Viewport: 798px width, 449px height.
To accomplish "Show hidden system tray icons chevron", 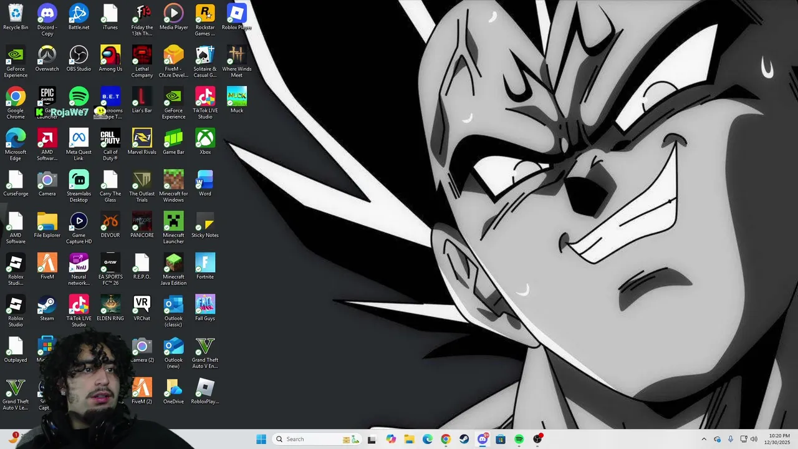I will 704,439.
